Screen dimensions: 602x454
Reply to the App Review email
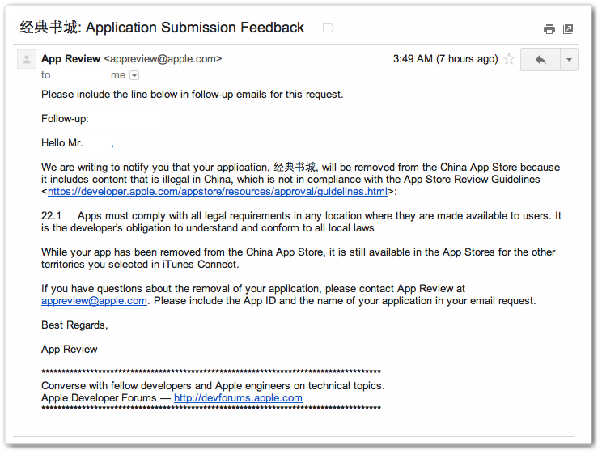(x=541, y=60)
